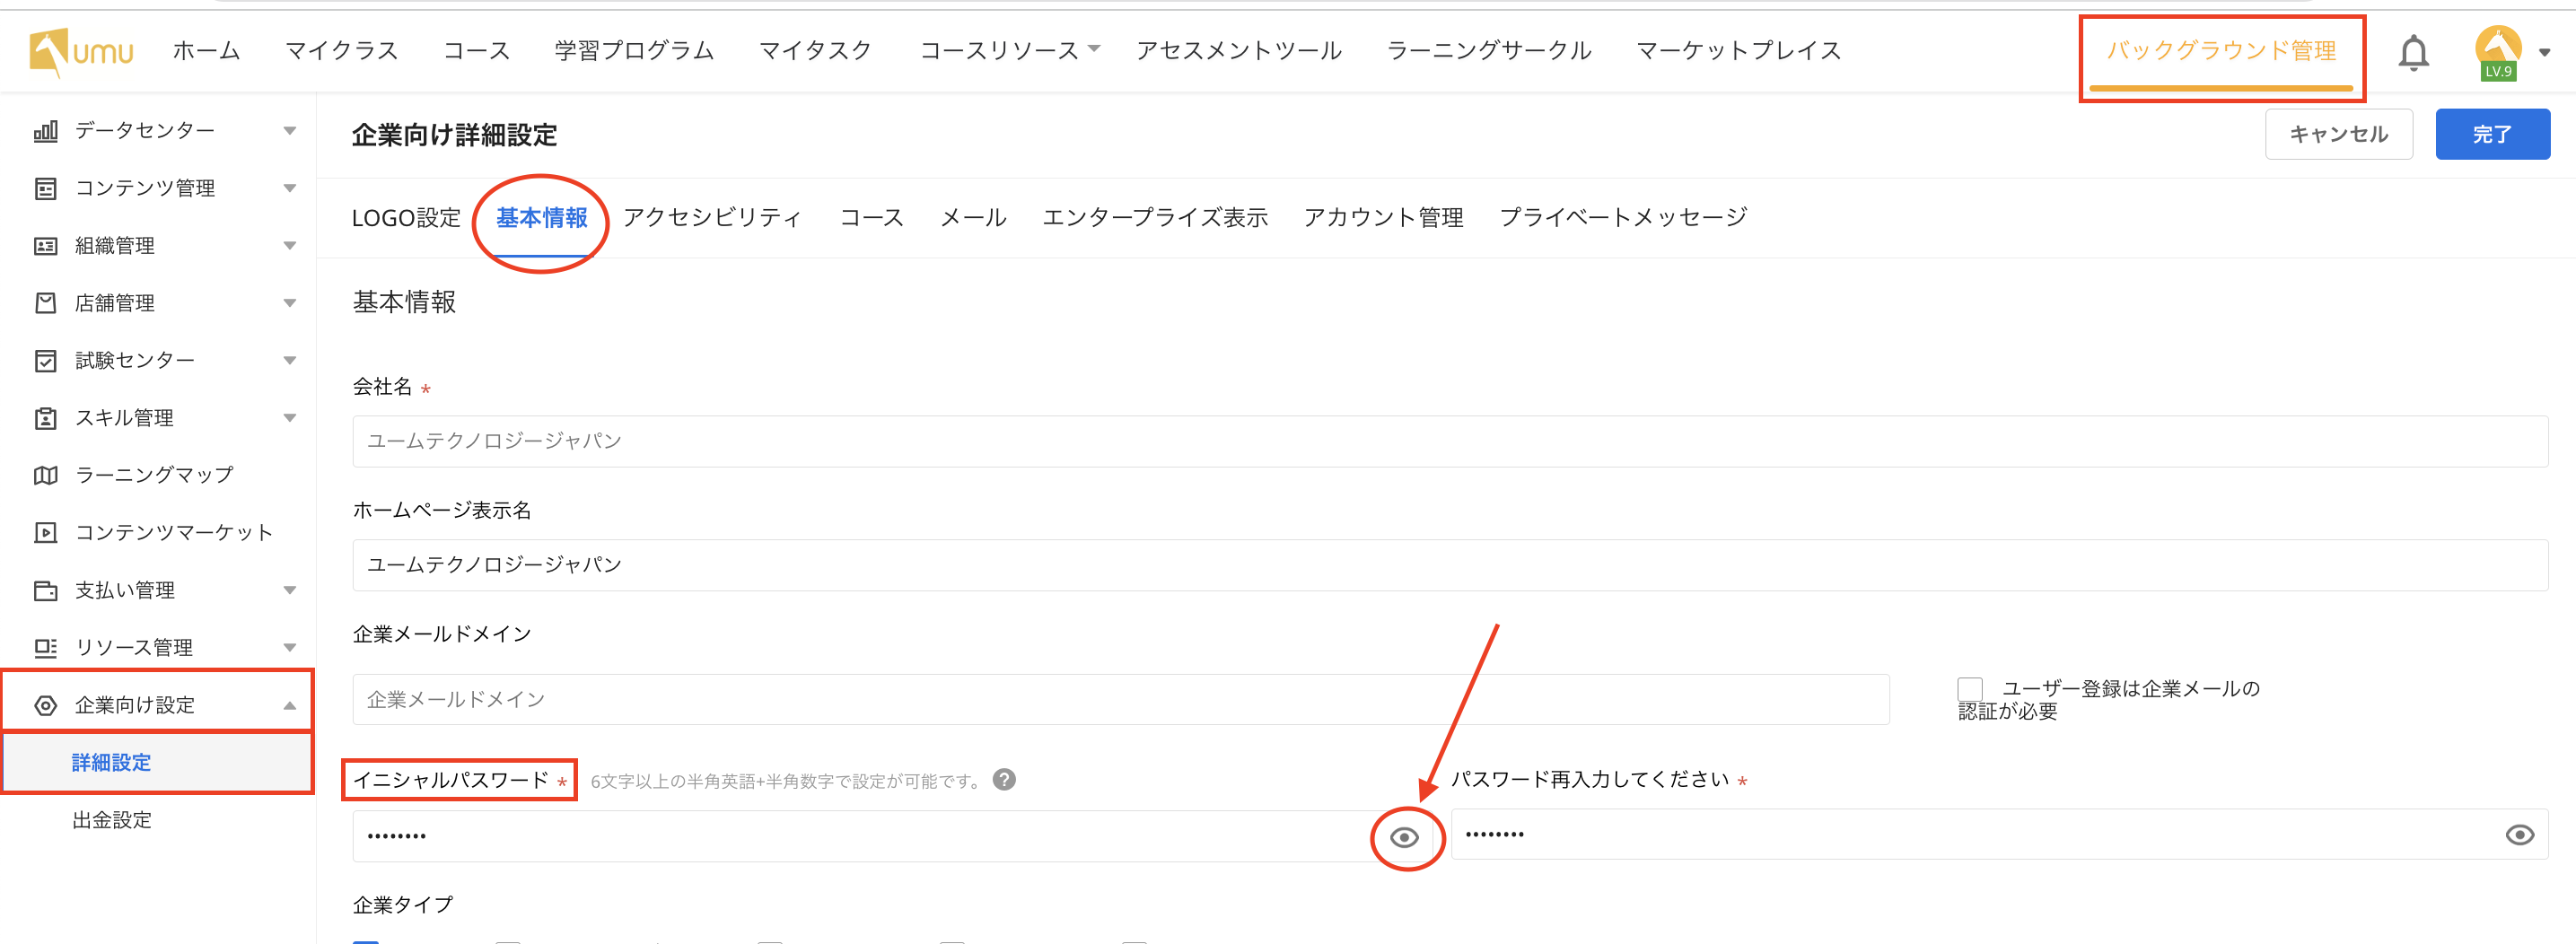Expand the スキル管理 sidebar section
Screen dimensions: 2576x944
click(x=290, y=418)
